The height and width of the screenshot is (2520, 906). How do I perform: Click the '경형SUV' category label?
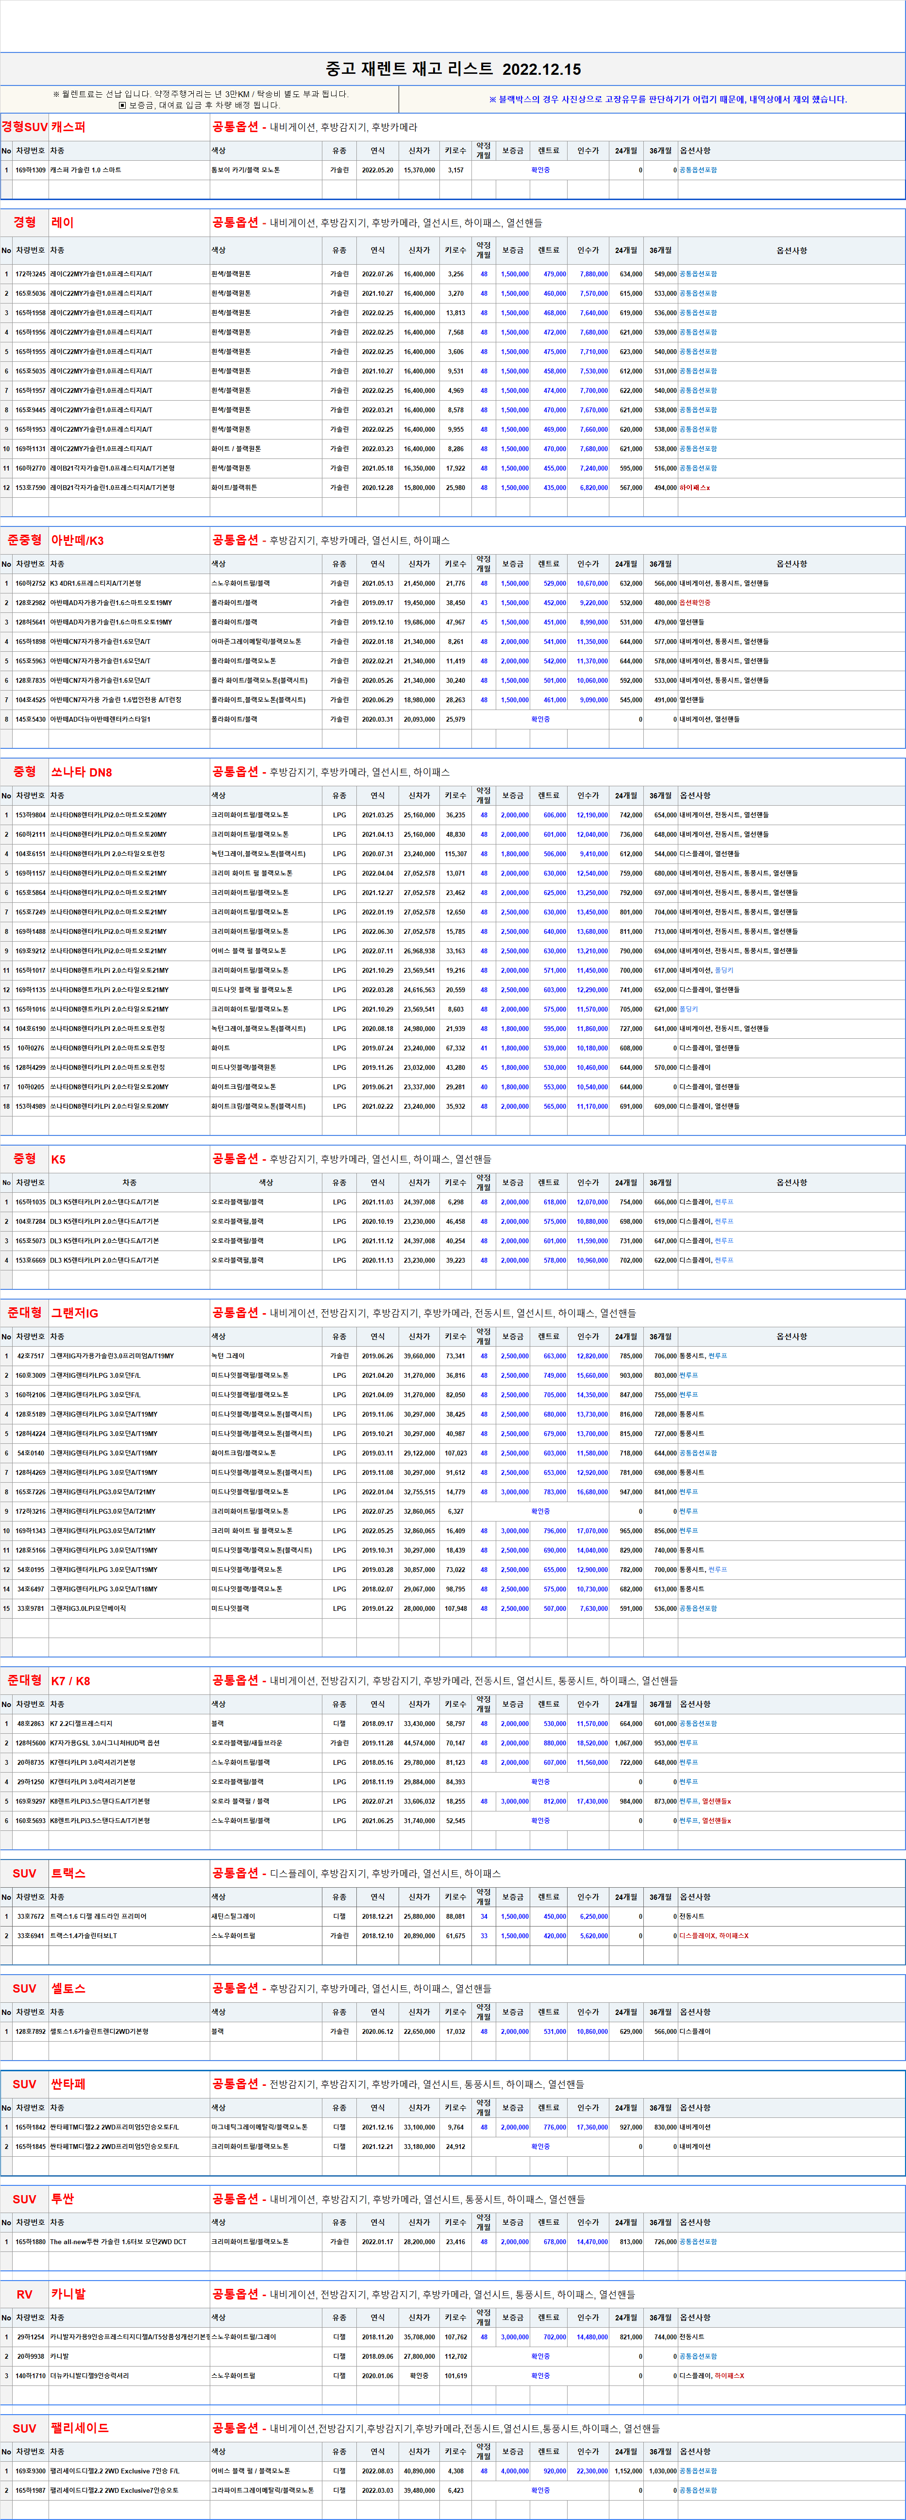(24, 127)
